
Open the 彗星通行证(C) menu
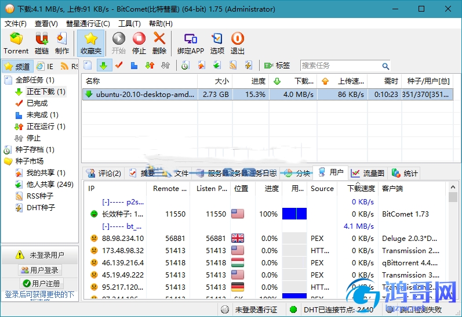coord(88,24)
